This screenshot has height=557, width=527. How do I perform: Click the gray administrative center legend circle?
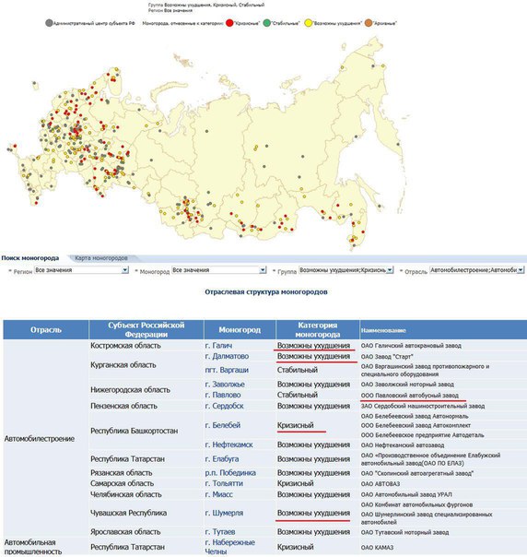[49, 23]
